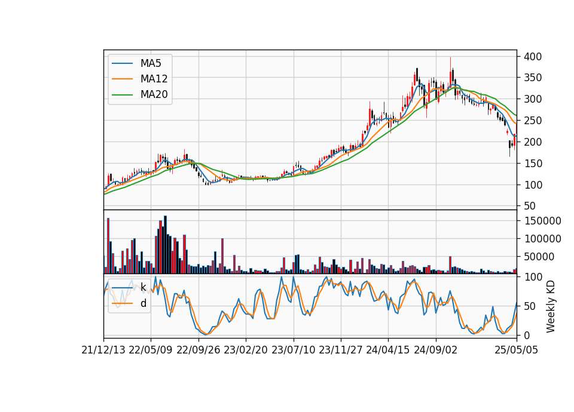The height and width of the screenshot is (412, 574).
Task: Click the 24/04/15 date tick label
Action: coord(388,350)
